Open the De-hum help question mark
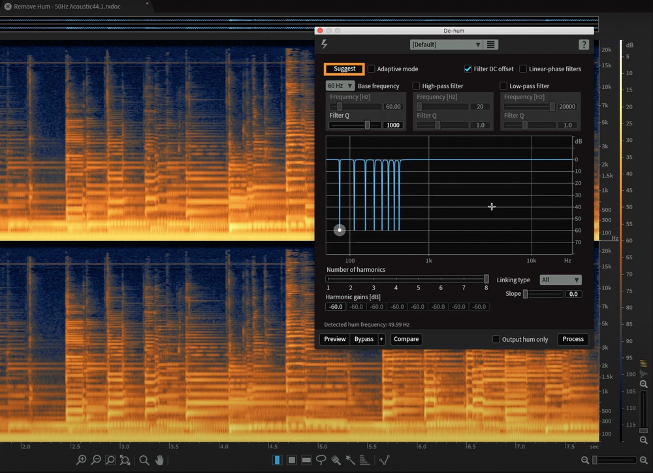 pyautogui.click(x=584, y=44)
